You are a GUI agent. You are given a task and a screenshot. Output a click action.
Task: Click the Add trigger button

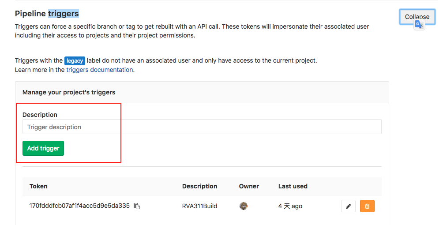tap(43, 148)
